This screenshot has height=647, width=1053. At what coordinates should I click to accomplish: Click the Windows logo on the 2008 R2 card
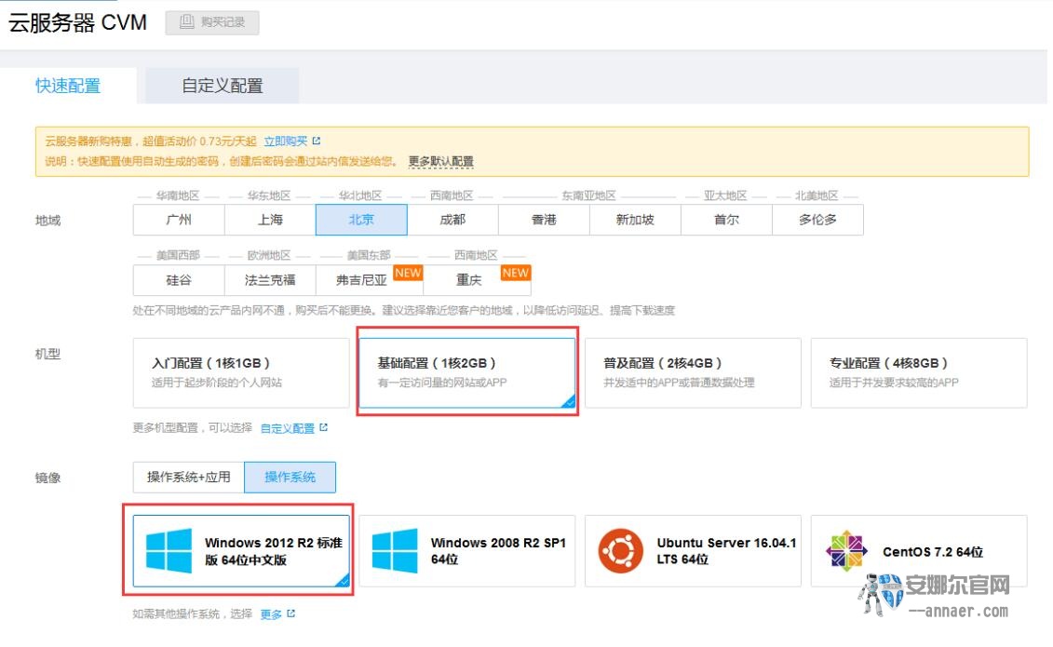click(395, 551)
